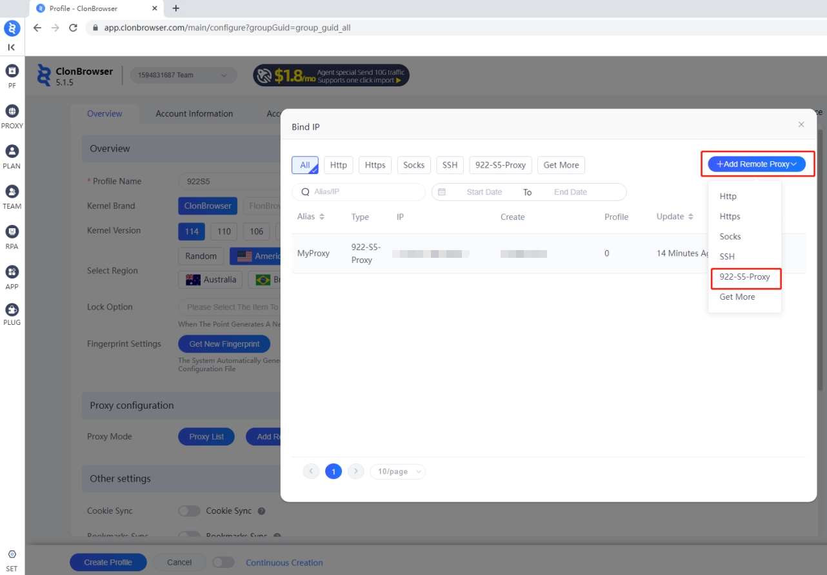Click the Create Profile button
Image resolution: width=827 pixels, height=575 pixels.
[108, 562]
